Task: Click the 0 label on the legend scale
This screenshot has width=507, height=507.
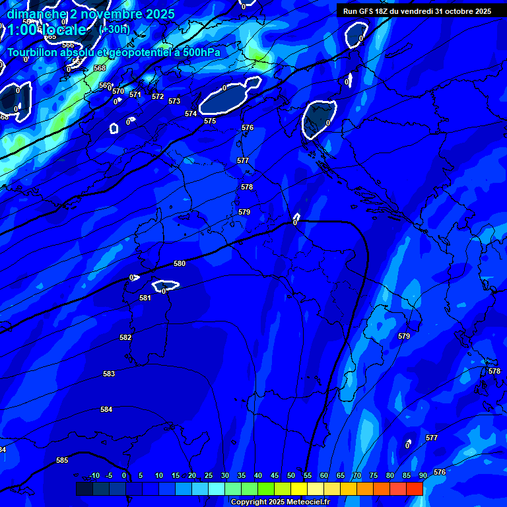Action: (123, 475)
